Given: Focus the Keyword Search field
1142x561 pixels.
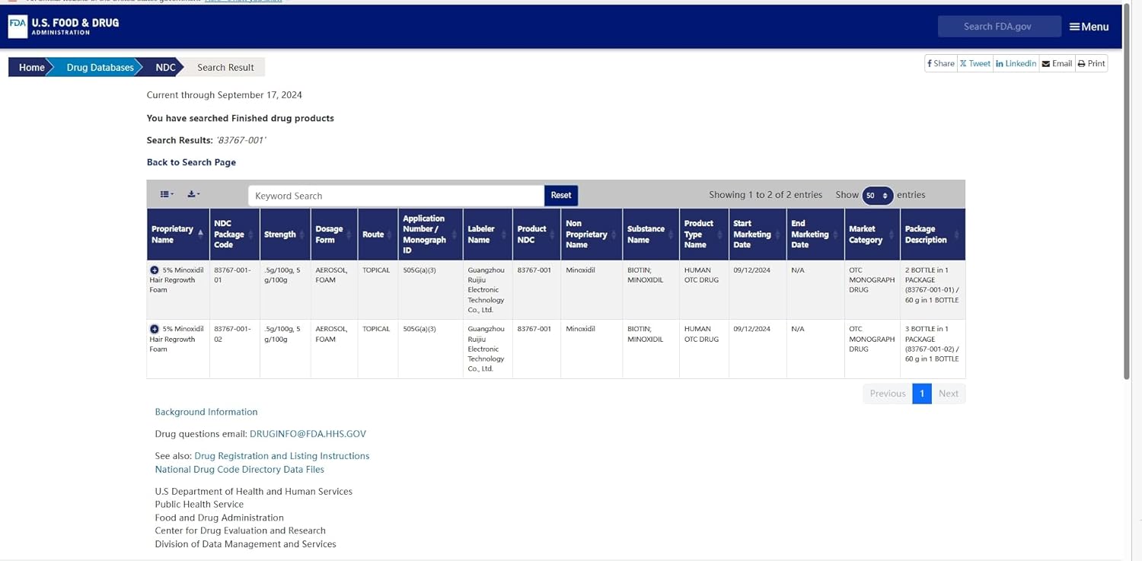Looking at the screenshot, I should (396, 196).
